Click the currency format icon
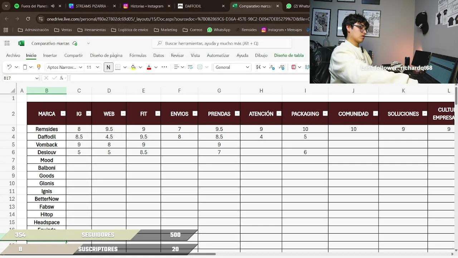 258,67
